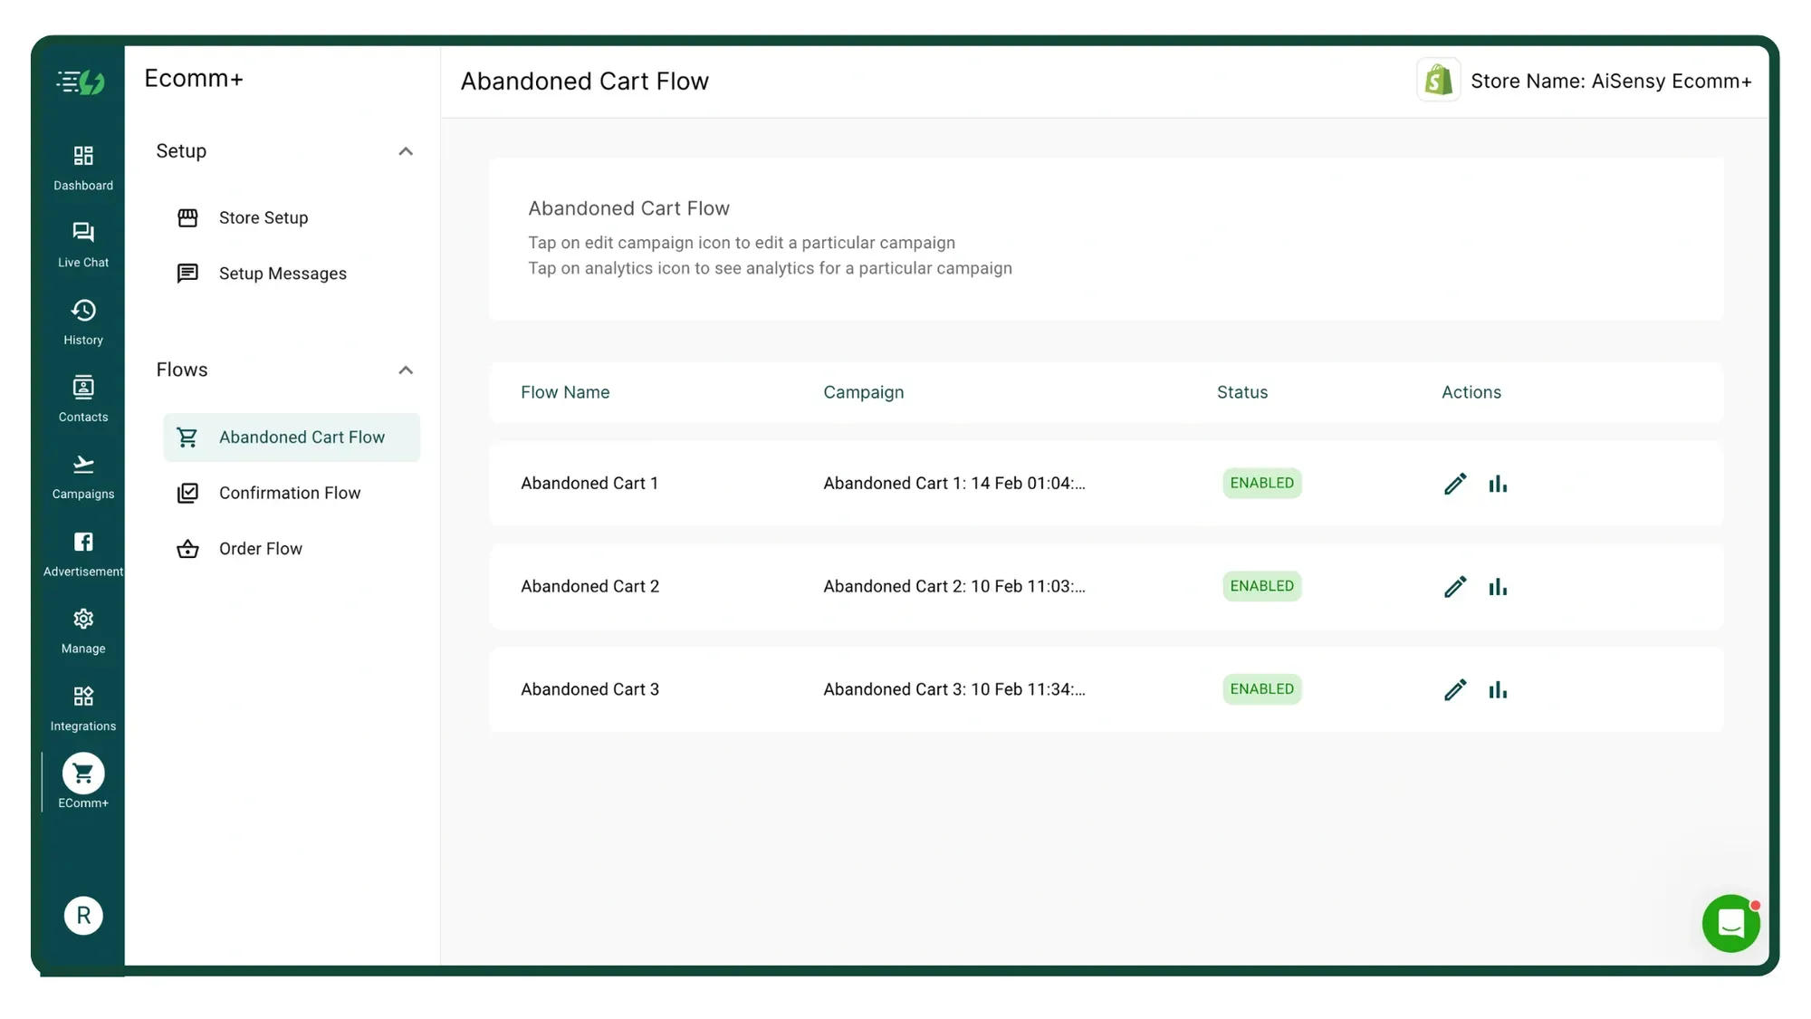
Task: Open the Dashboard from the sidebar
Action: click(x=82, y=167)
